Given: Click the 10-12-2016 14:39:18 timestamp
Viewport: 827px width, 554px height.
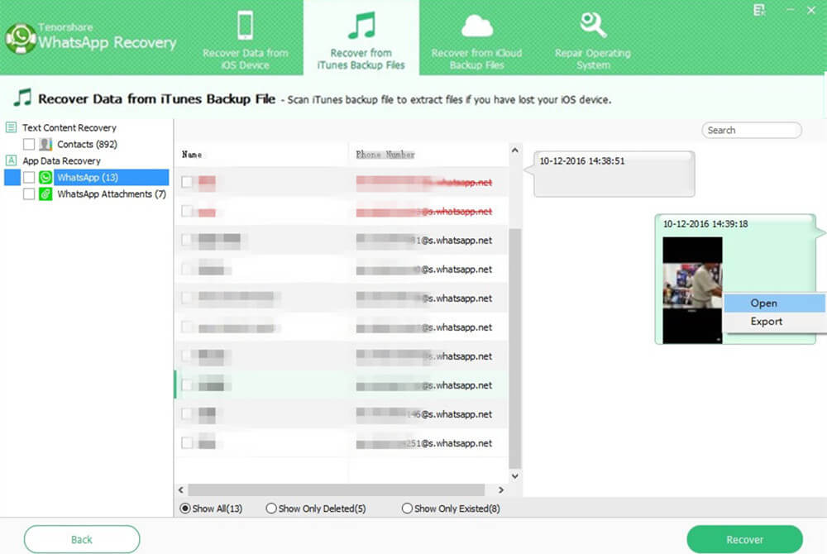Looking at the screenshot, I should pyautogui.click(x=705, y=224).
